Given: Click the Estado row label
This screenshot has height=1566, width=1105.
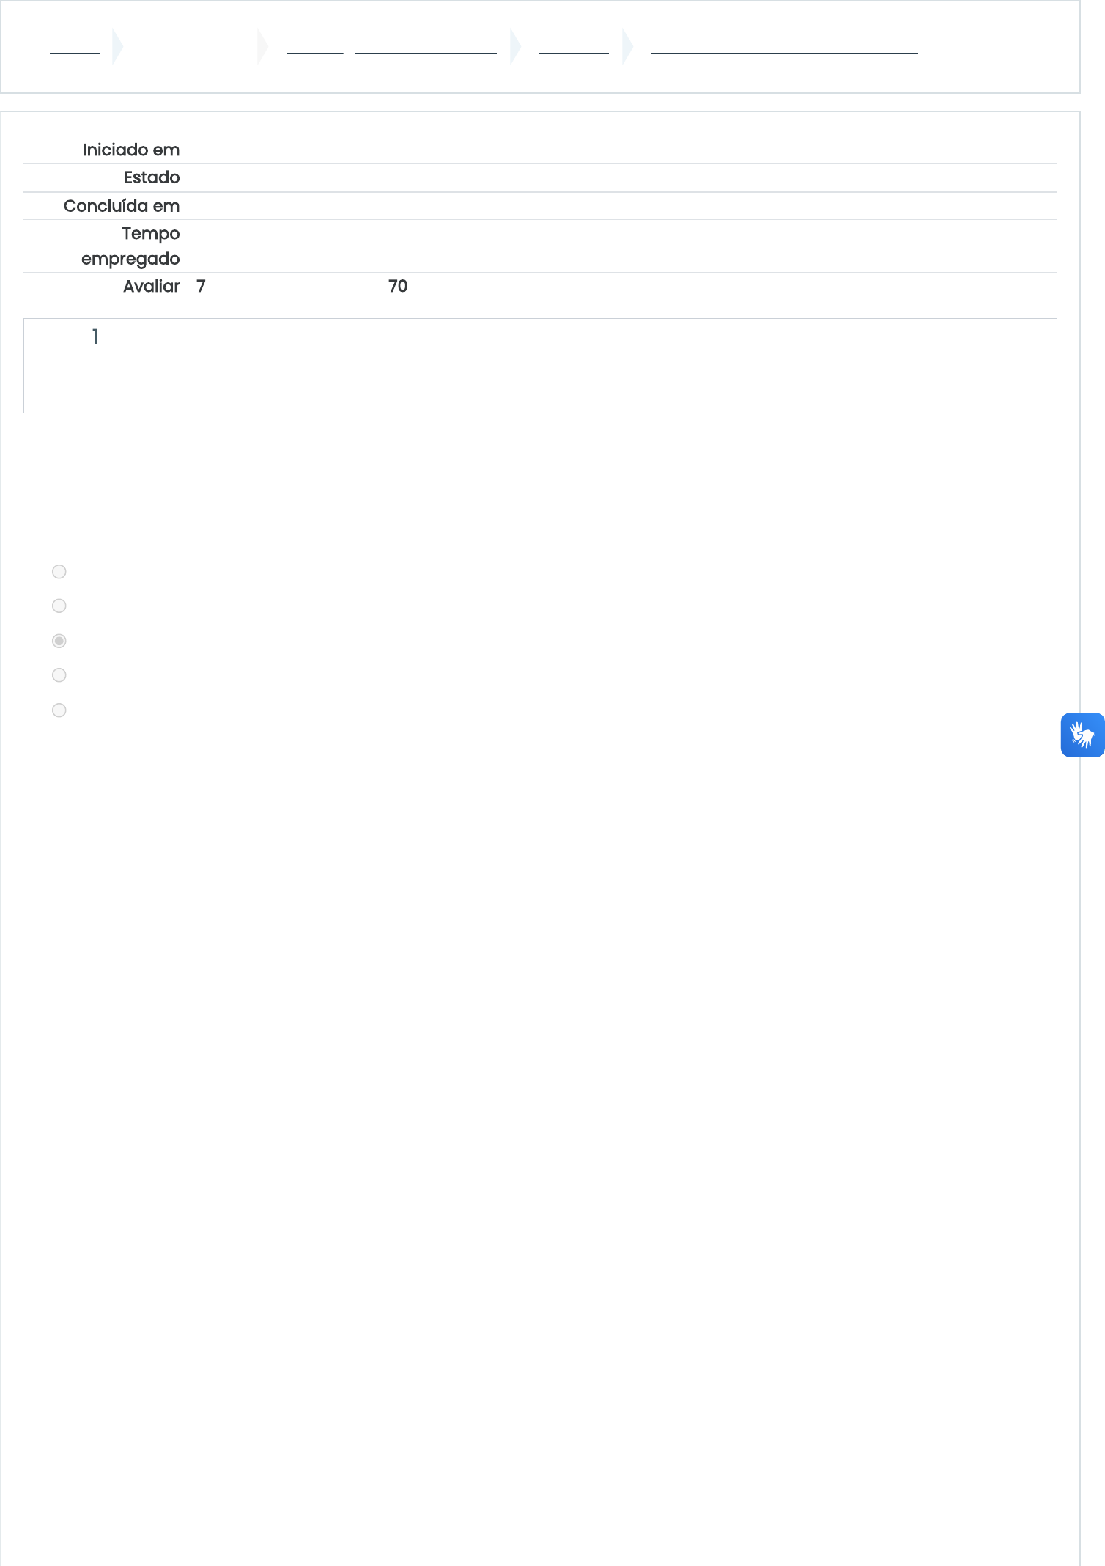Looking at the screenshot, I should 152,177.
